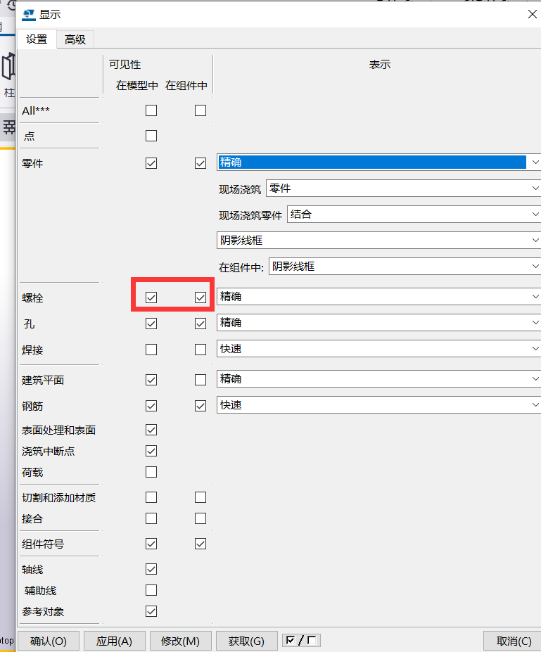541x652 pixels.
Task: Click the 获取(G) button
Action: [247, 641]
